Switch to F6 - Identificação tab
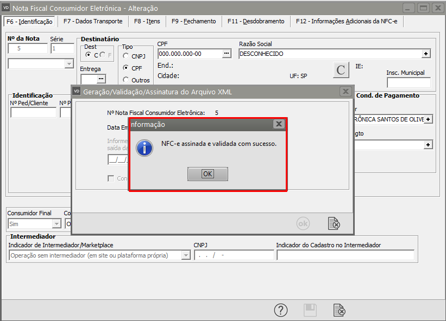This screenshot has width=446, height=321. [x=29, y=22]
